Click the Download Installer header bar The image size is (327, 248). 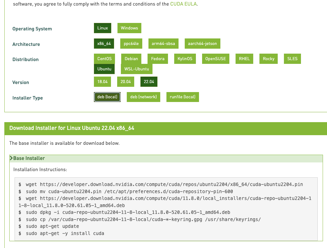pyautogui.click(x=166, y=128)
